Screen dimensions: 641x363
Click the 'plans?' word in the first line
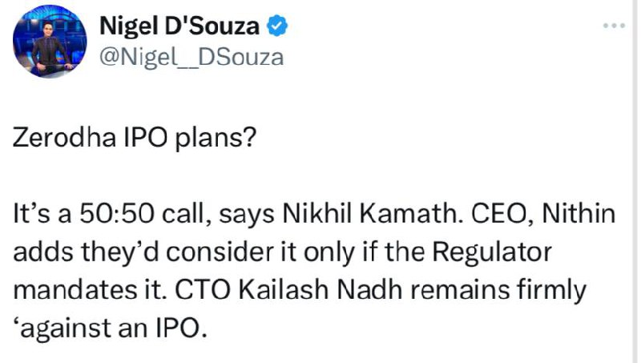tap(216, 139)
